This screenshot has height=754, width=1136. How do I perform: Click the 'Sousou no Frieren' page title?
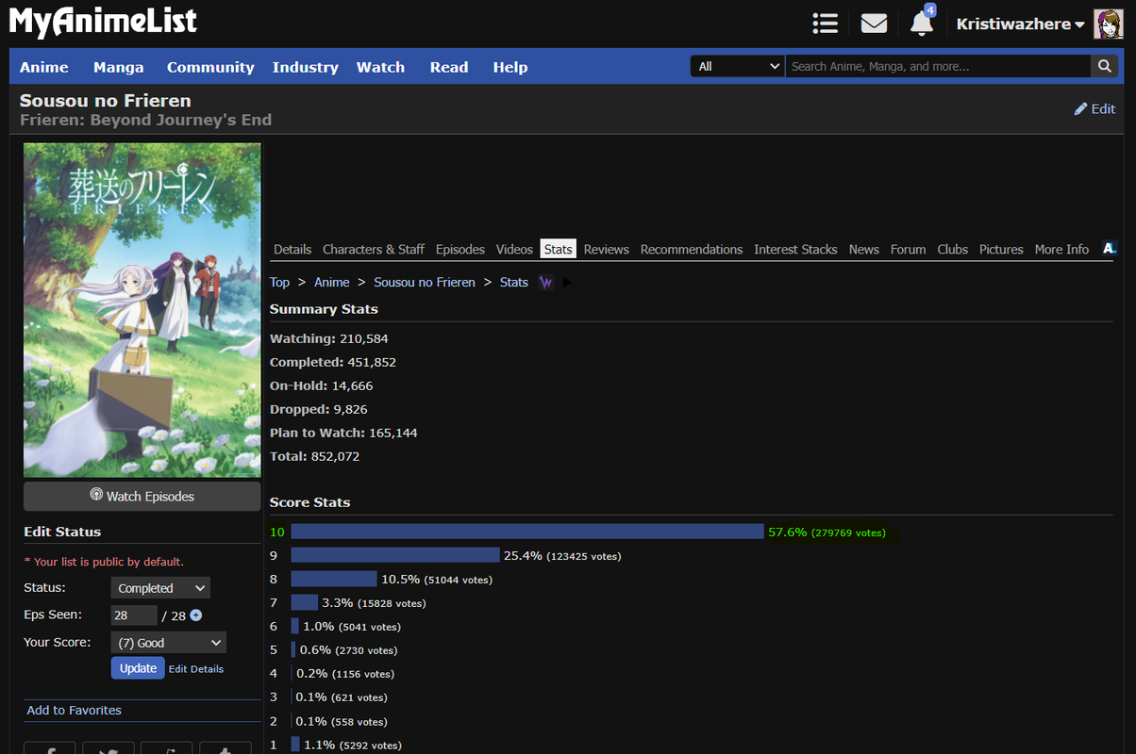(106, 101)
